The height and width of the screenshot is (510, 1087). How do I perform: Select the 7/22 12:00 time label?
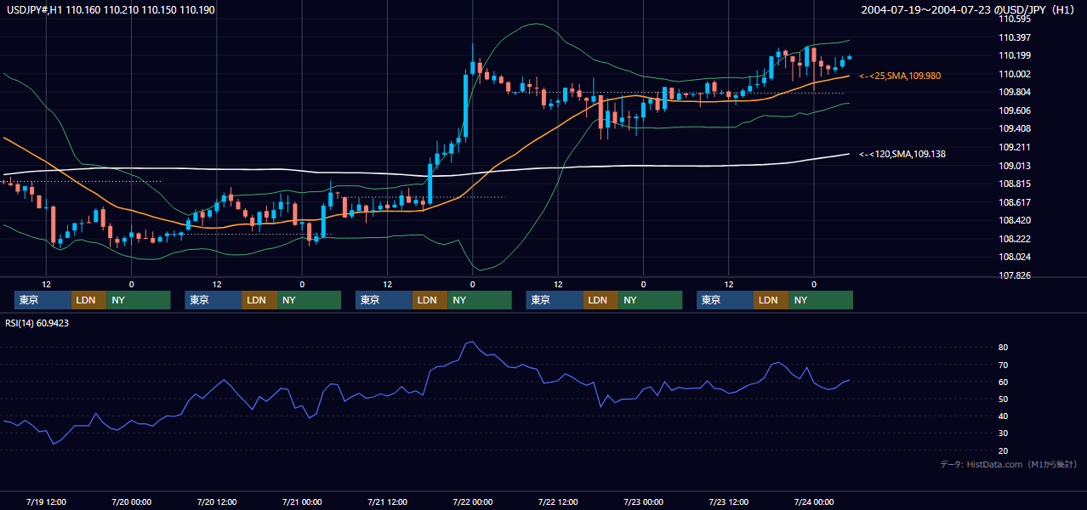(558, 501)
